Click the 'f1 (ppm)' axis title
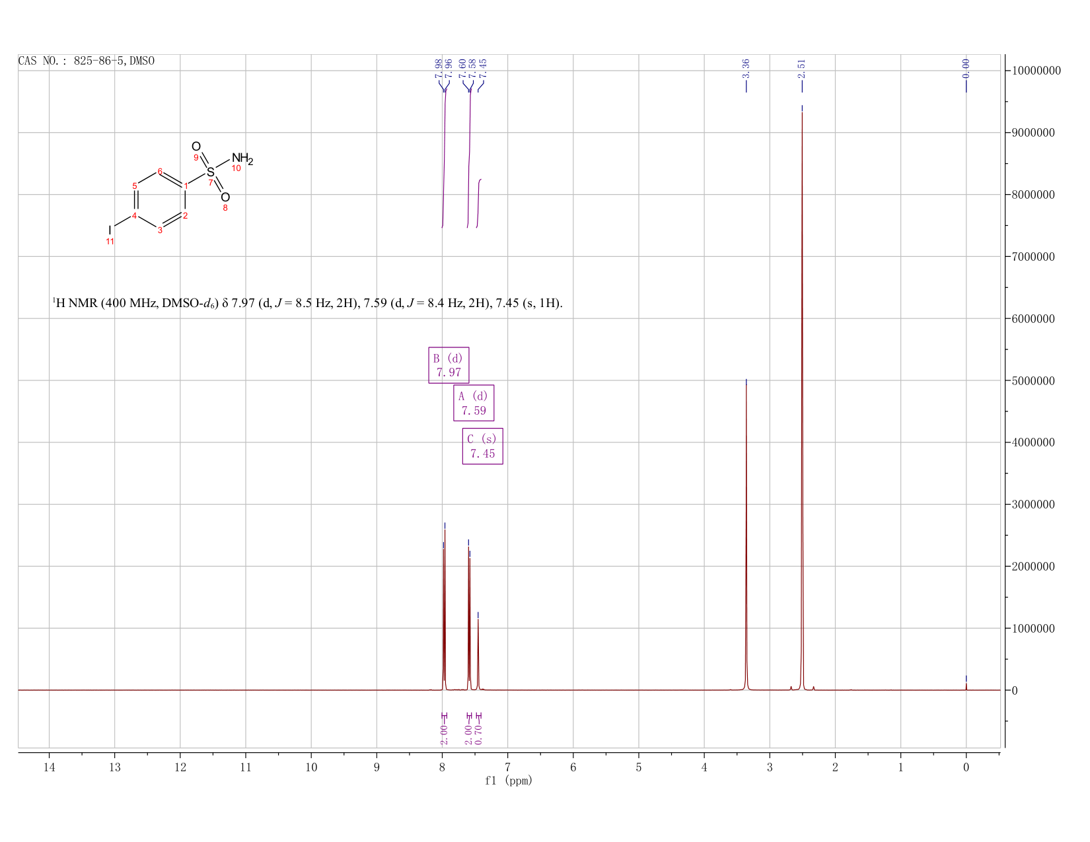 coord(508,781)
